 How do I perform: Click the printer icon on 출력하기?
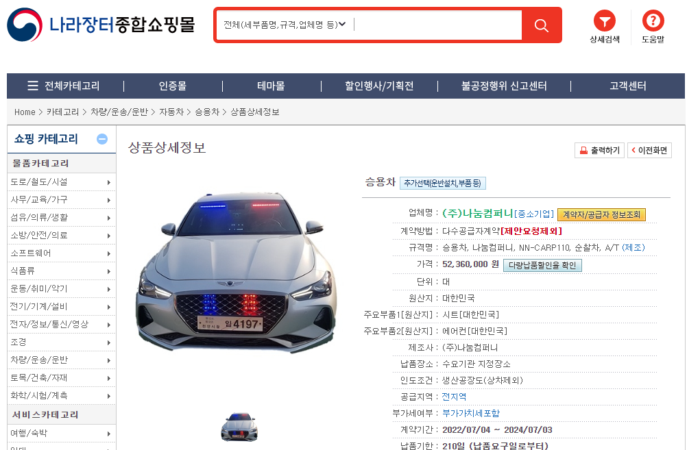(x=583, y=150)
